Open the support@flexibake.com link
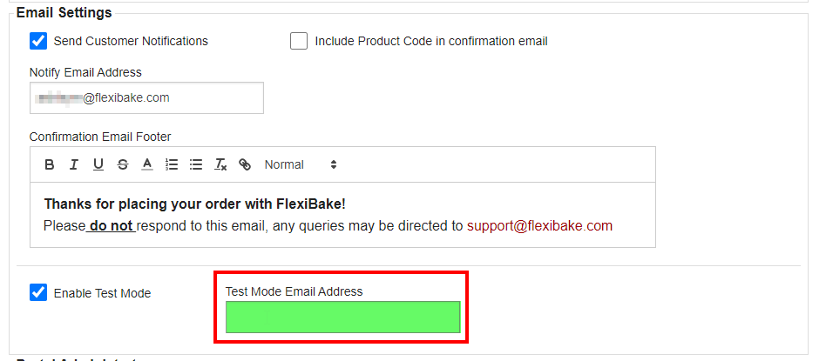The image size is (826, 361). pos(540,226)
